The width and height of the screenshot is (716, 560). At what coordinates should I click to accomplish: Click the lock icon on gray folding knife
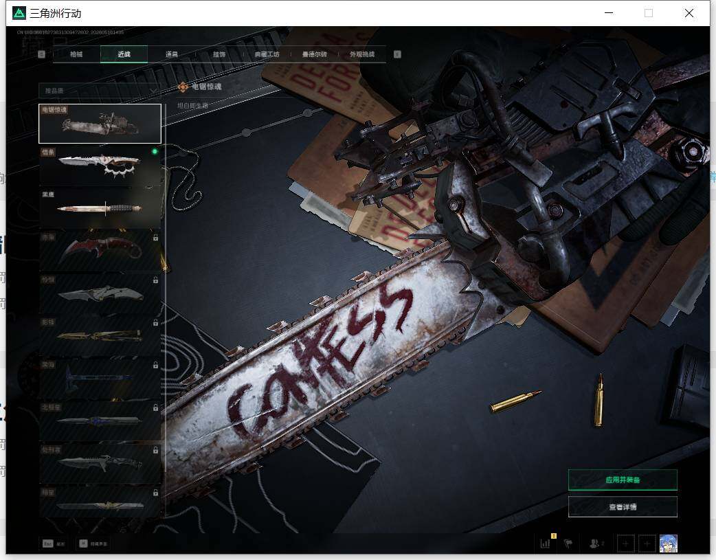click(156, 280)
